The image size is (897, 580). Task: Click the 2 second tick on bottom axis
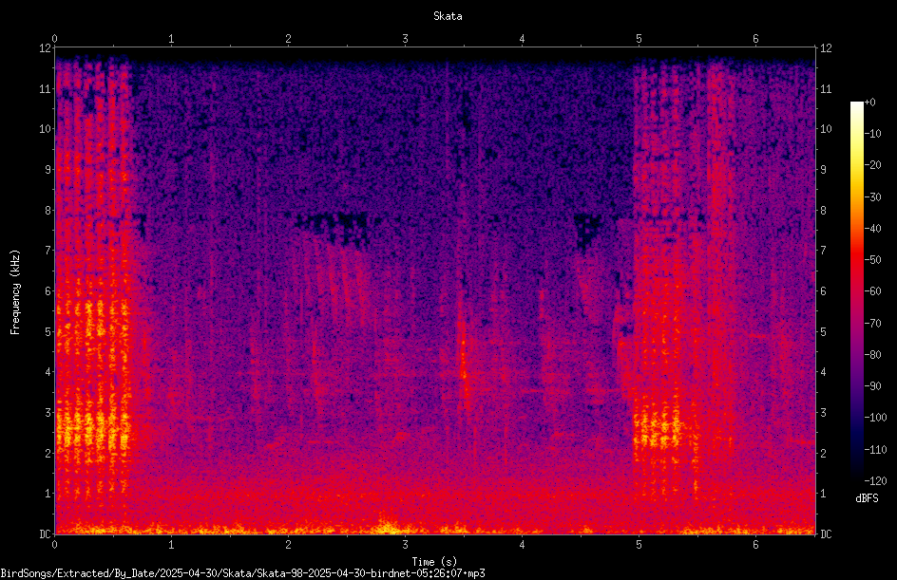coord(288,545)
